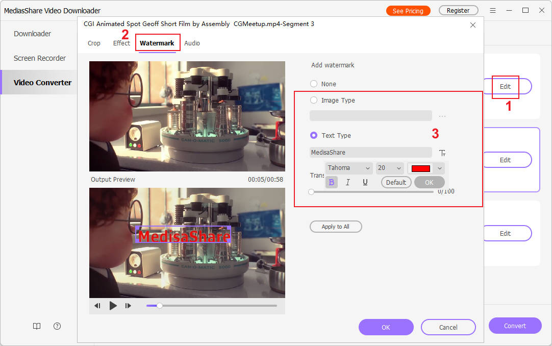Open the user guide book icon
552x346 pixels.
[x=37, y=326]
